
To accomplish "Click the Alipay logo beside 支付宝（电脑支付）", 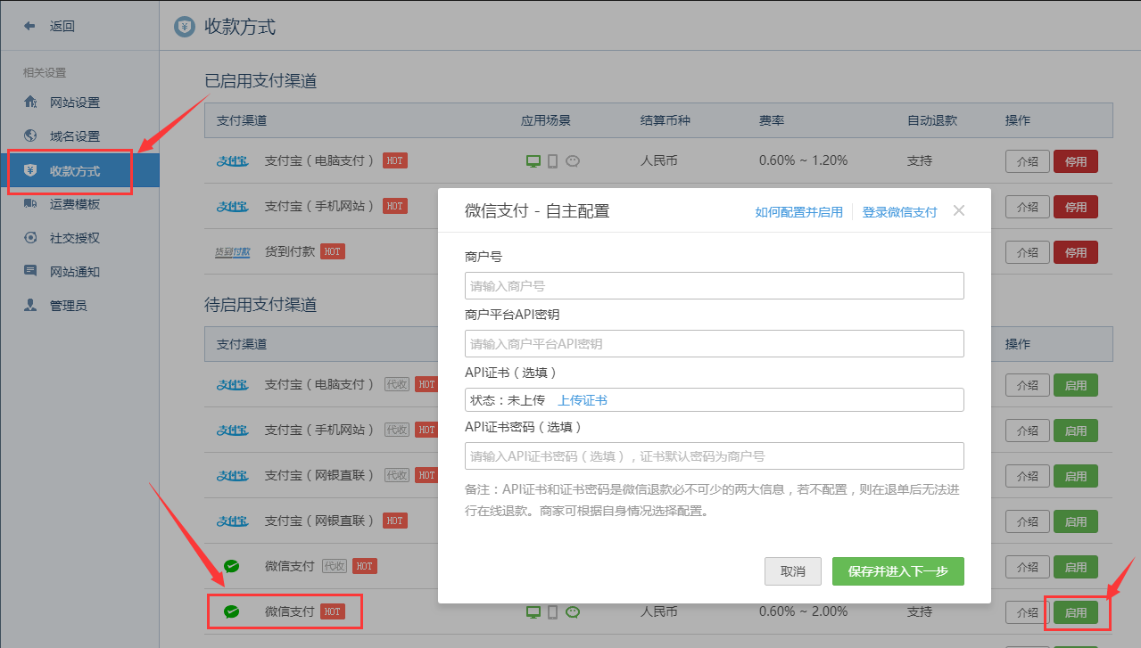I will (232, 160).
